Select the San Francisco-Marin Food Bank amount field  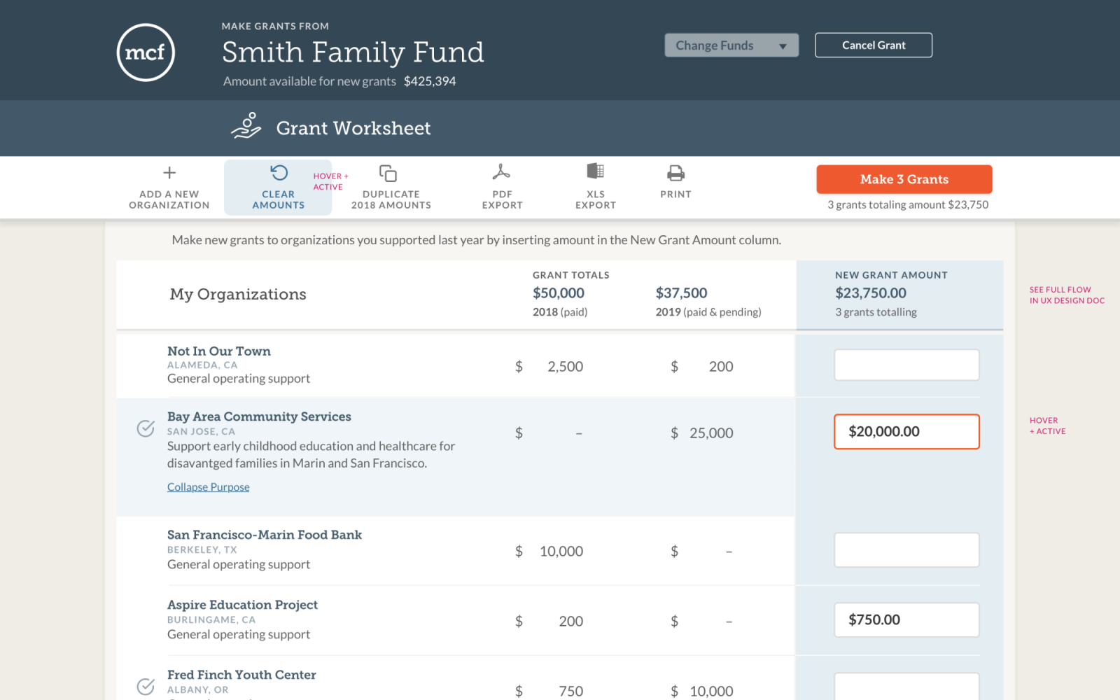[906, 550]
